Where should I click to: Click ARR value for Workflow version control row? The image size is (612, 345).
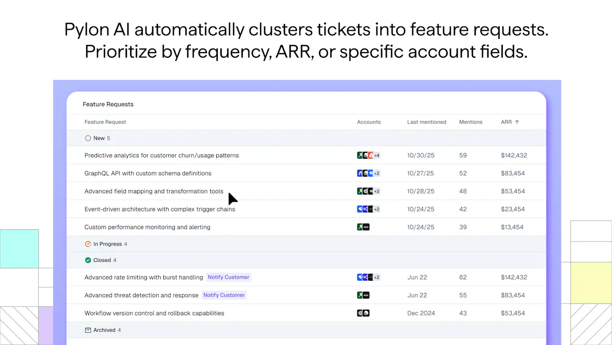(513, 313)
